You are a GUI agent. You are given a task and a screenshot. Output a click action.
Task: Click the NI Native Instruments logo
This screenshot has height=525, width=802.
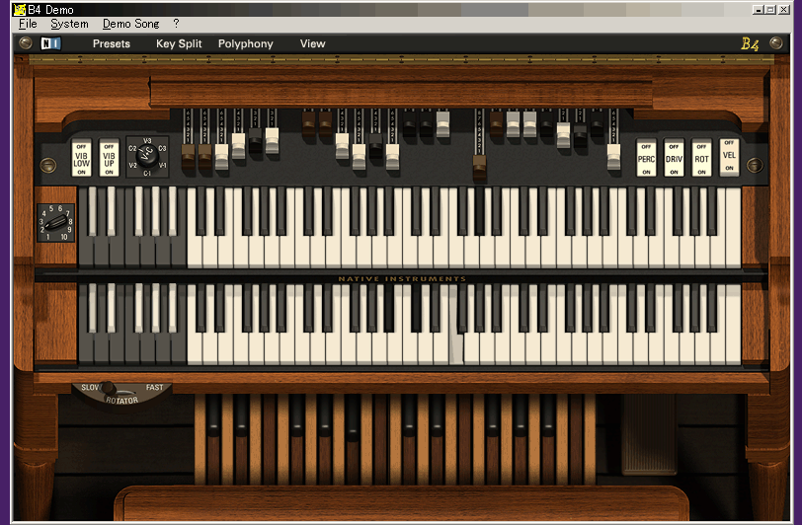pyautogui.click(x=50, y=43)
